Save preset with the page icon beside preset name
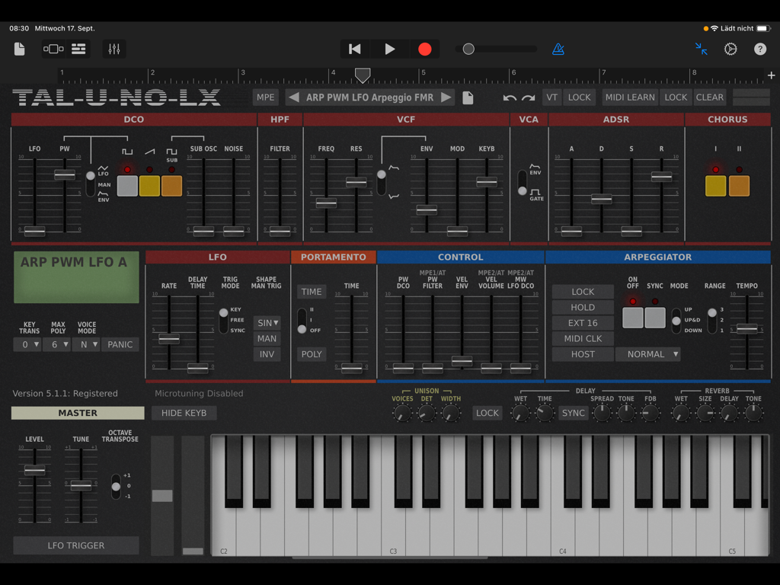This screenshot has height=585, width=780. [x=467, y=97]
